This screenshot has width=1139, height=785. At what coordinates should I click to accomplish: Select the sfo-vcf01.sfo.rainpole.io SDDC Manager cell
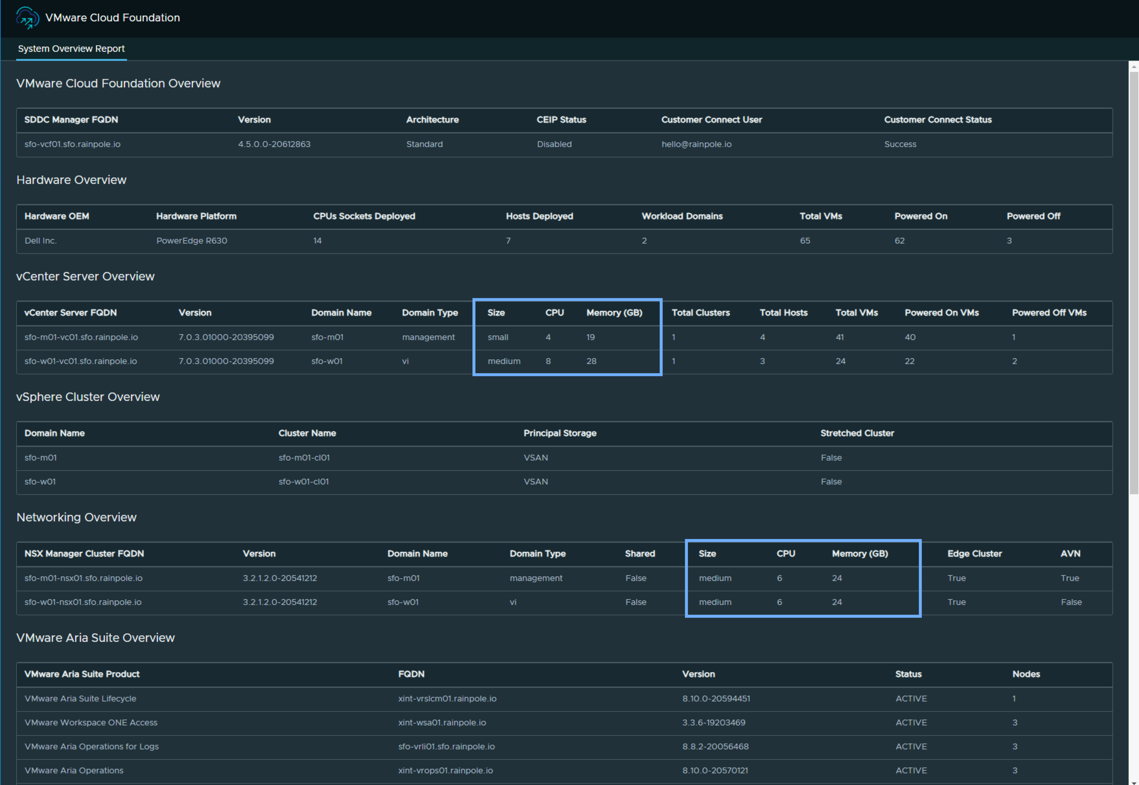tap(72, 144)
